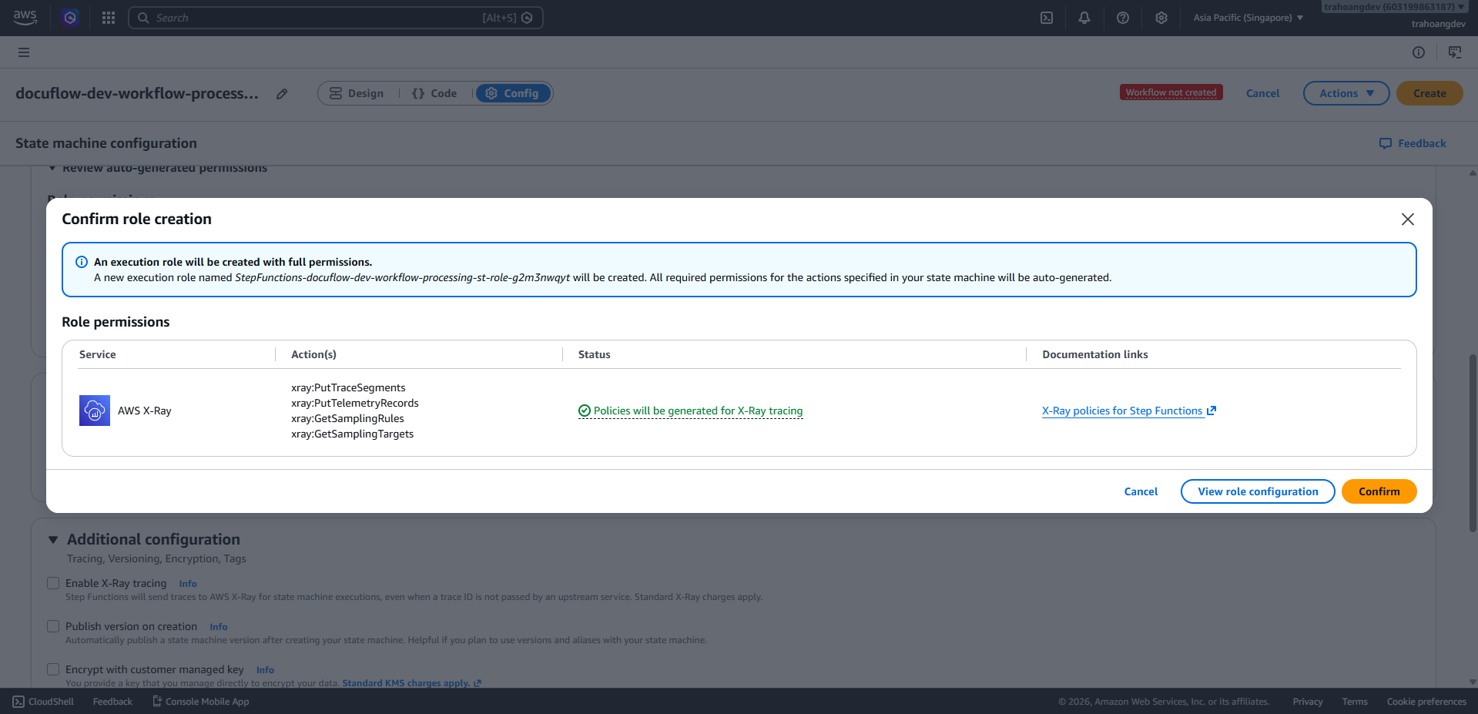Click the Feedback link near configuration heading
Image resolution: width=1478 pixels, height=714 pixels.
point(1413,143)
